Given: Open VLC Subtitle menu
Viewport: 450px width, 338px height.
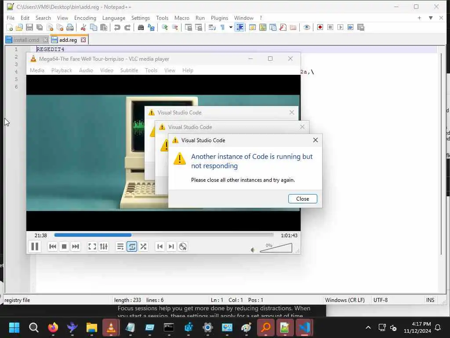Looking at the screenshot, I should coord(129,70).
